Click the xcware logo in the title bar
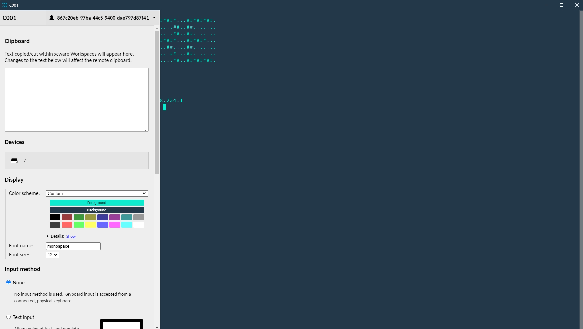Image resolution: width=583 pixels, height=329 pixels. (x=5, y=5)
